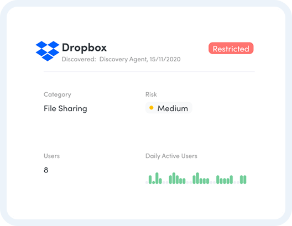Click the small dot bar in first chart group
292x226 pixels.
point(153,182)
